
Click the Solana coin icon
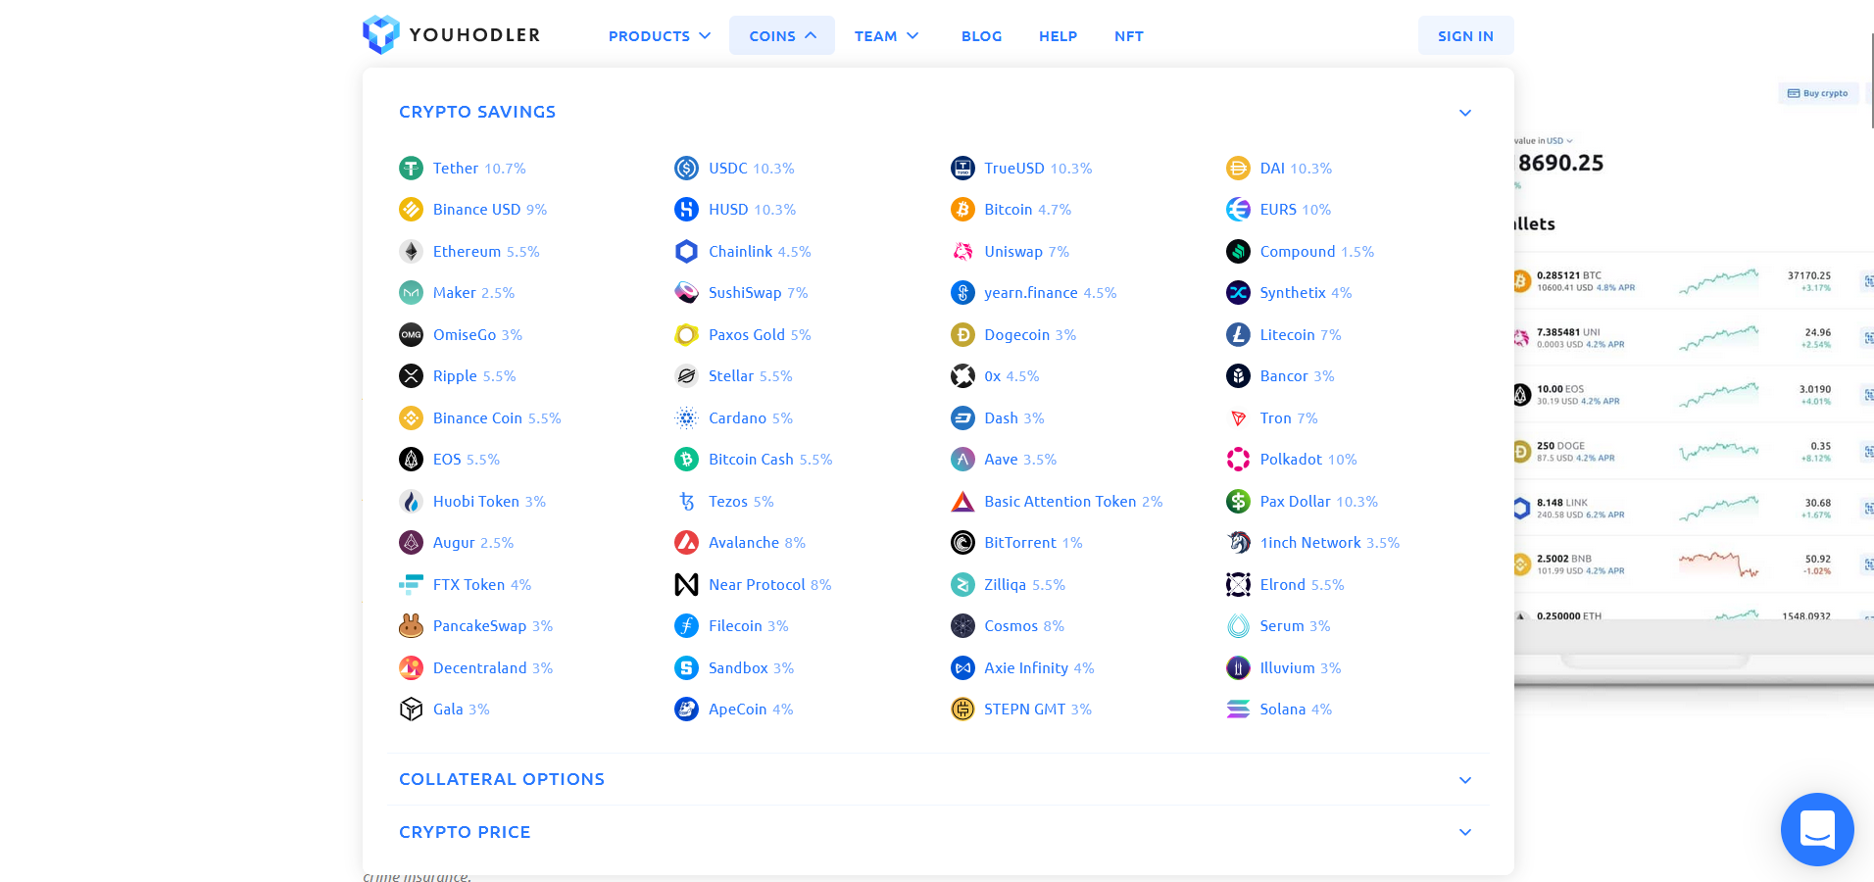coord(1237,709)
